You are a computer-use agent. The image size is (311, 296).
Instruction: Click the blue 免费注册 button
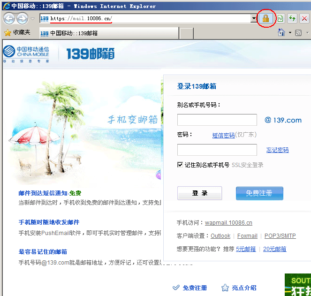click(259, 193)
